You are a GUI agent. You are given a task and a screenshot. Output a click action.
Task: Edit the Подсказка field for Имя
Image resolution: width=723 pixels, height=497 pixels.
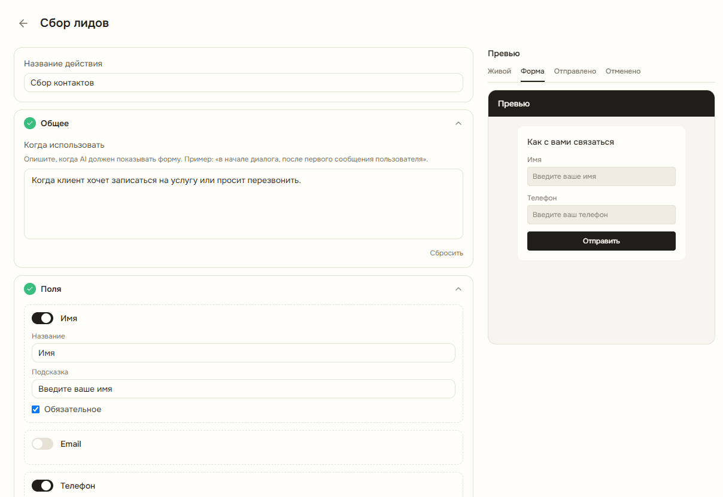244,389
